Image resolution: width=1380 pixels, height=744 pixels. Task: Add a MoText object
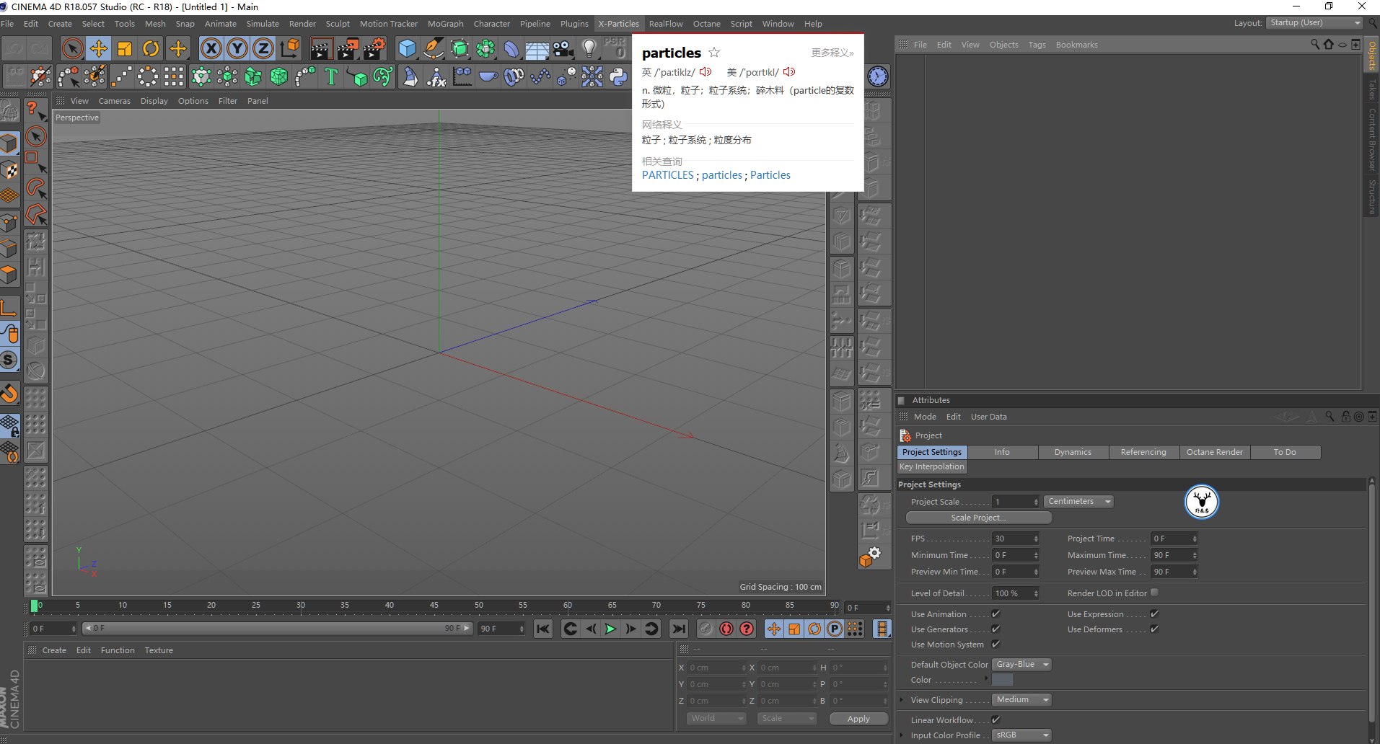331,76
